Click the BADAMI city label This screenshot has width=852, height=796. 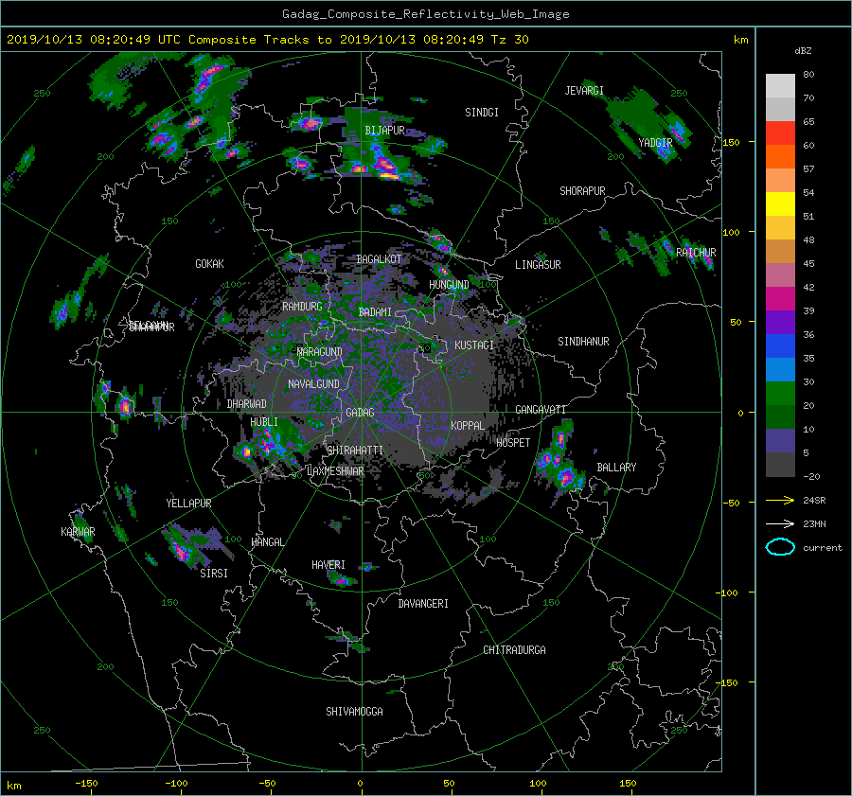click(375, 312)
